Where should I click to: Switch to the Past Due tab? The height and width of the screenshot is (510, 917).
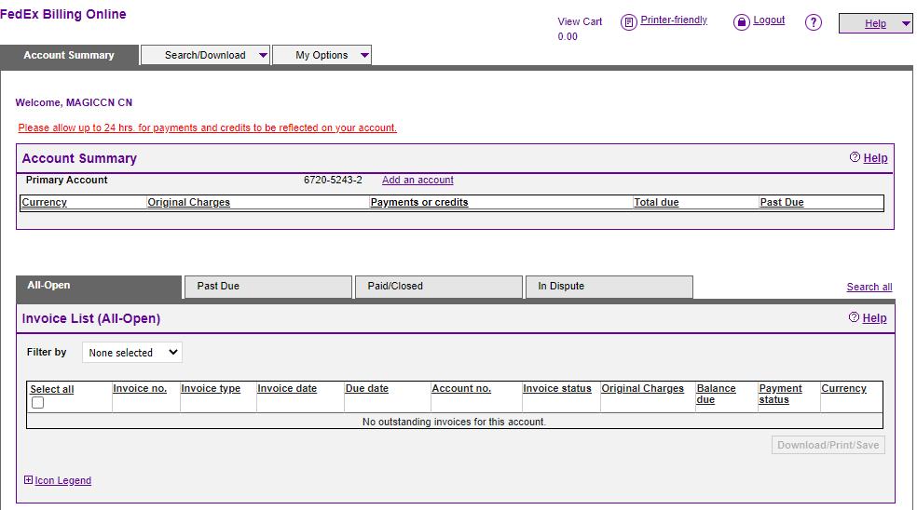[x=268, y=287]
